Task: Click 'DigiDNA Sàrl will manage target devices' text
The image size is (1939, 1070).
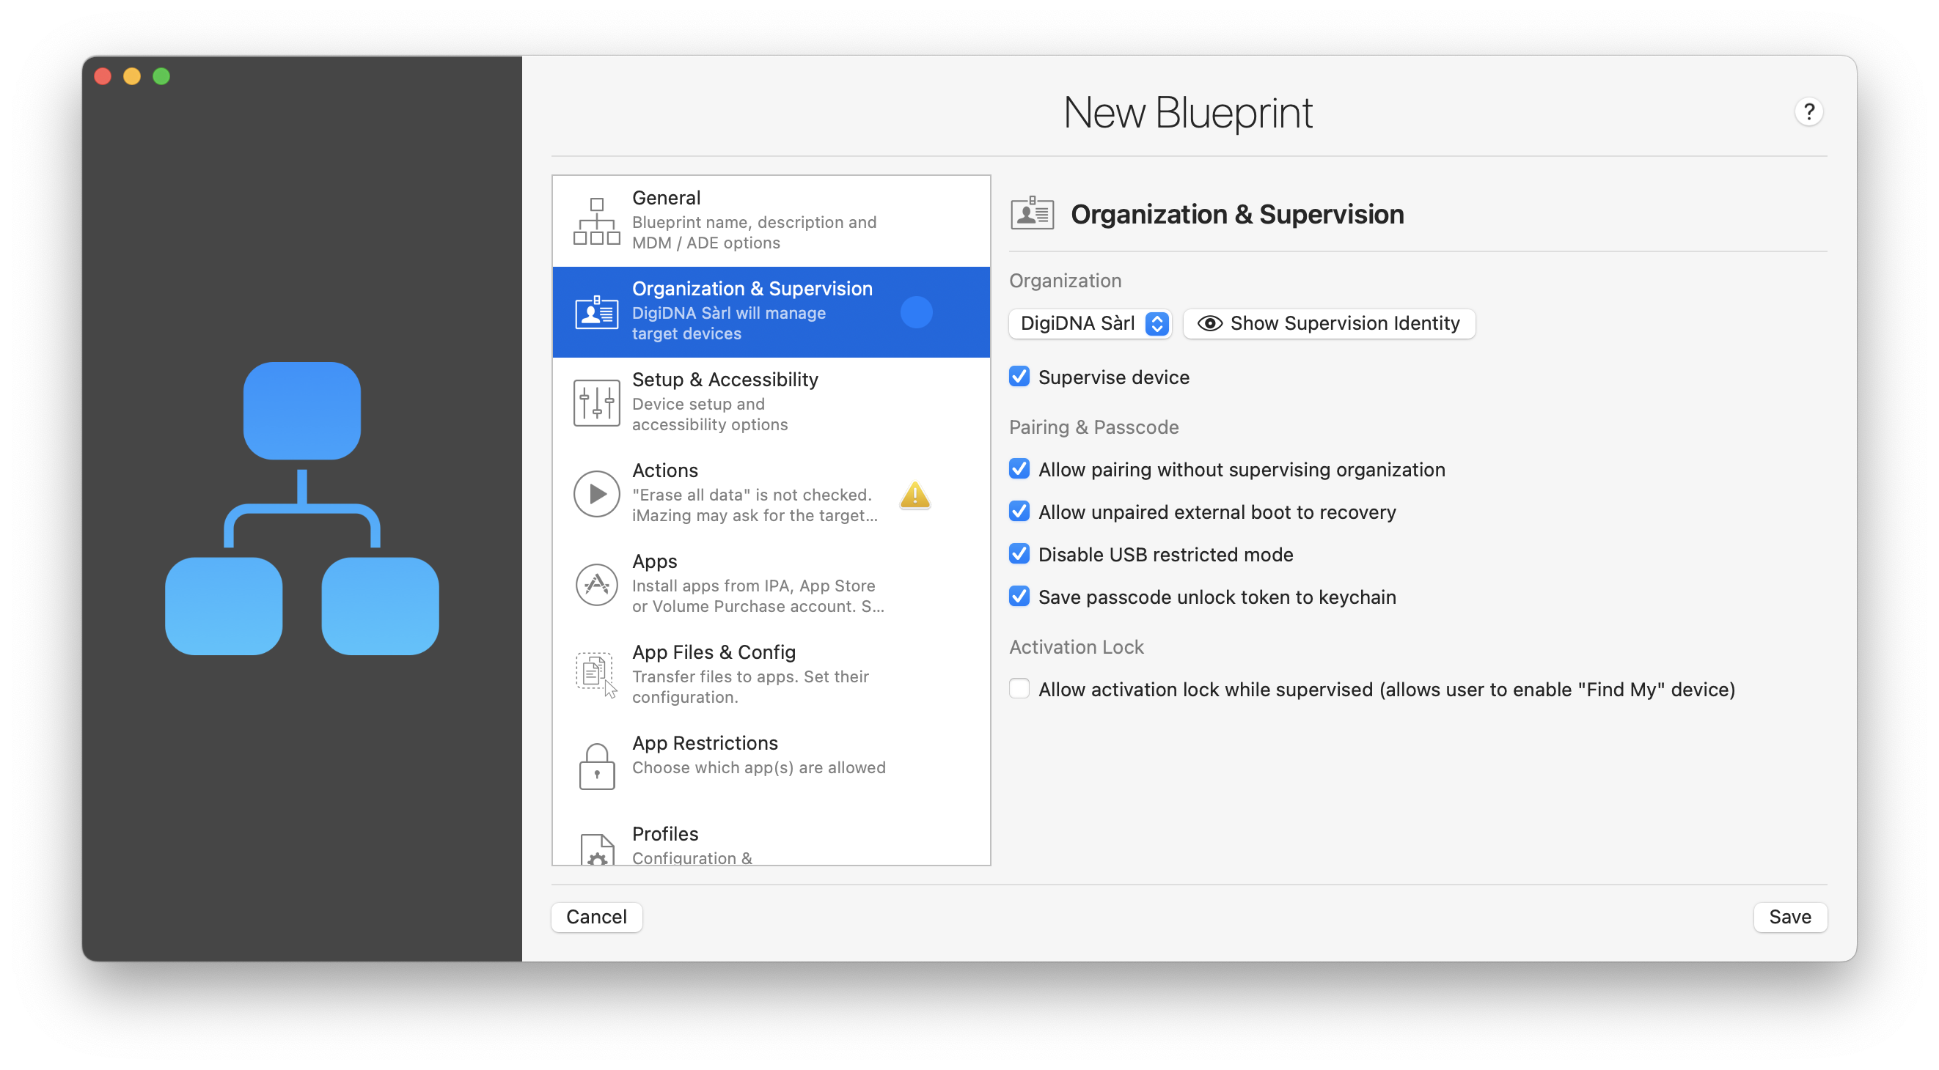Action: point(729,322)
